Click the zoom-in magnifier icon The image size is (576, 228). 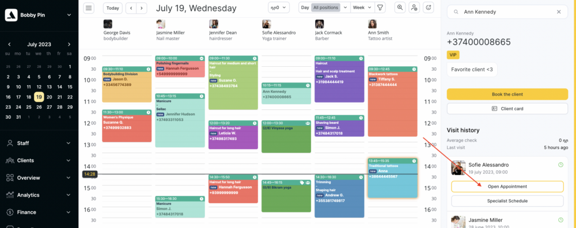pyautogui.click(x=400, y=7)
